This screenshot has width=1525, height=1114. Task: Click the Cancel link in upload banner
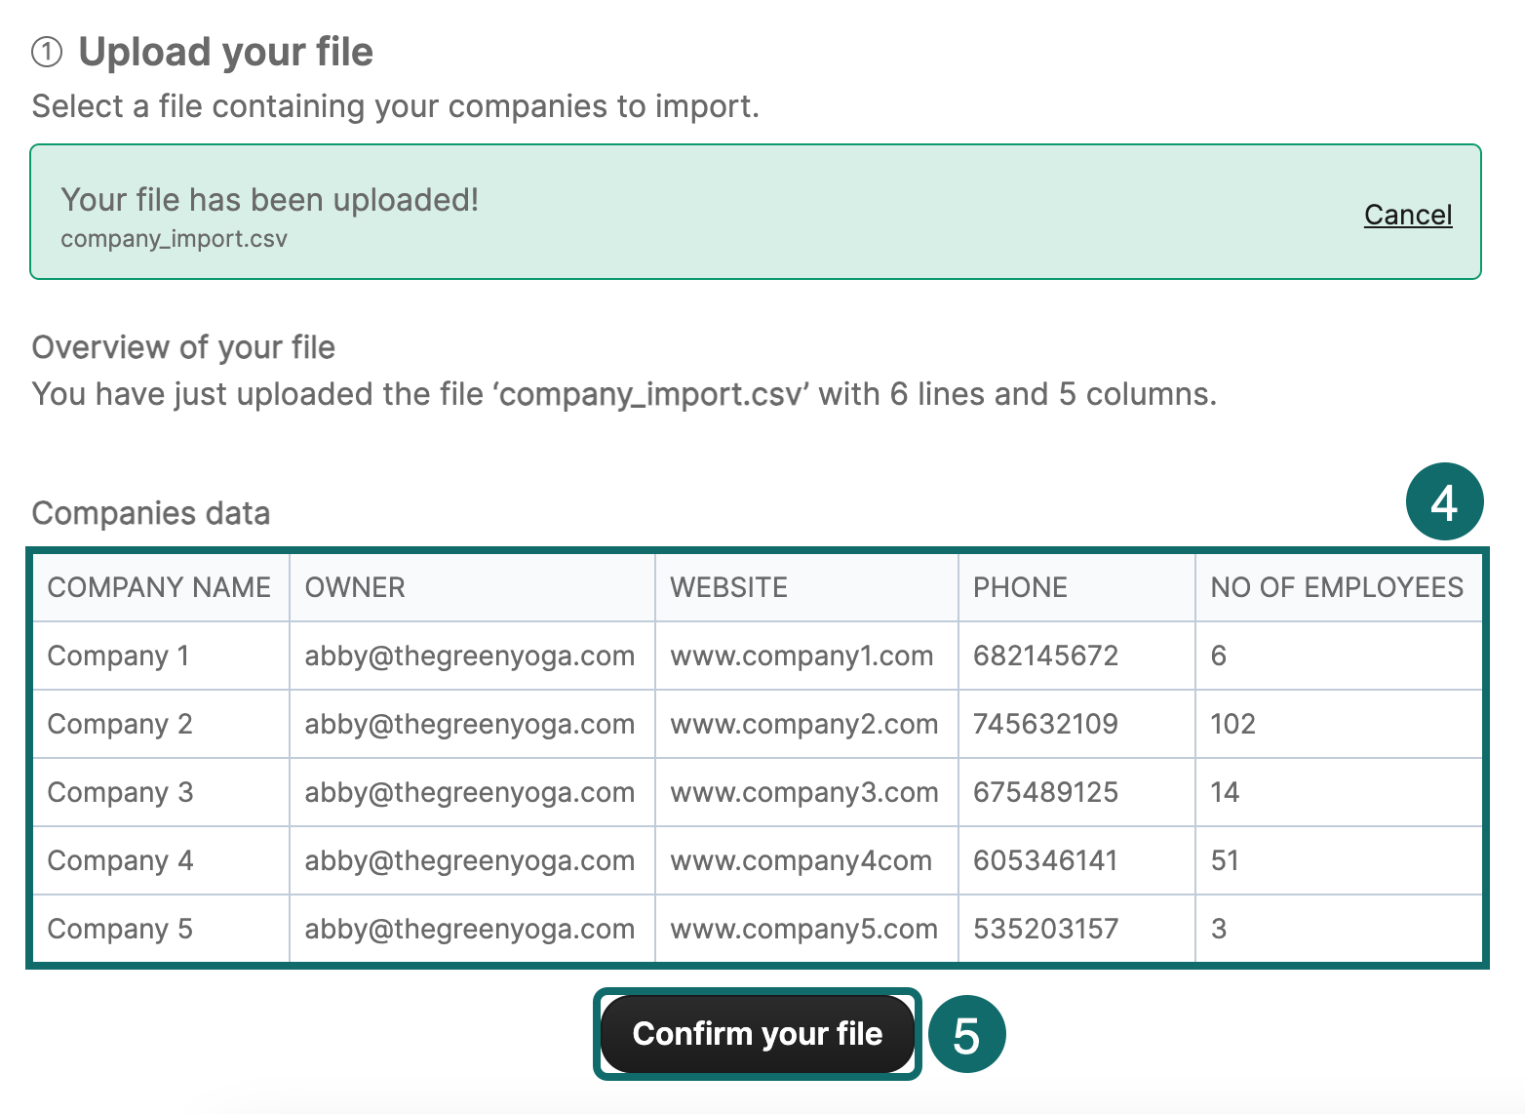coord(1407,215)
